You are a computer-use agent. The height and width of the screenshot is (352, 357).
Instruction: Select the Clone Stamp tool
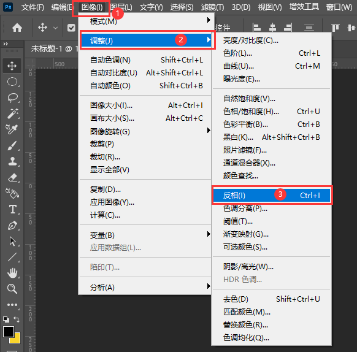coord(12,161)
